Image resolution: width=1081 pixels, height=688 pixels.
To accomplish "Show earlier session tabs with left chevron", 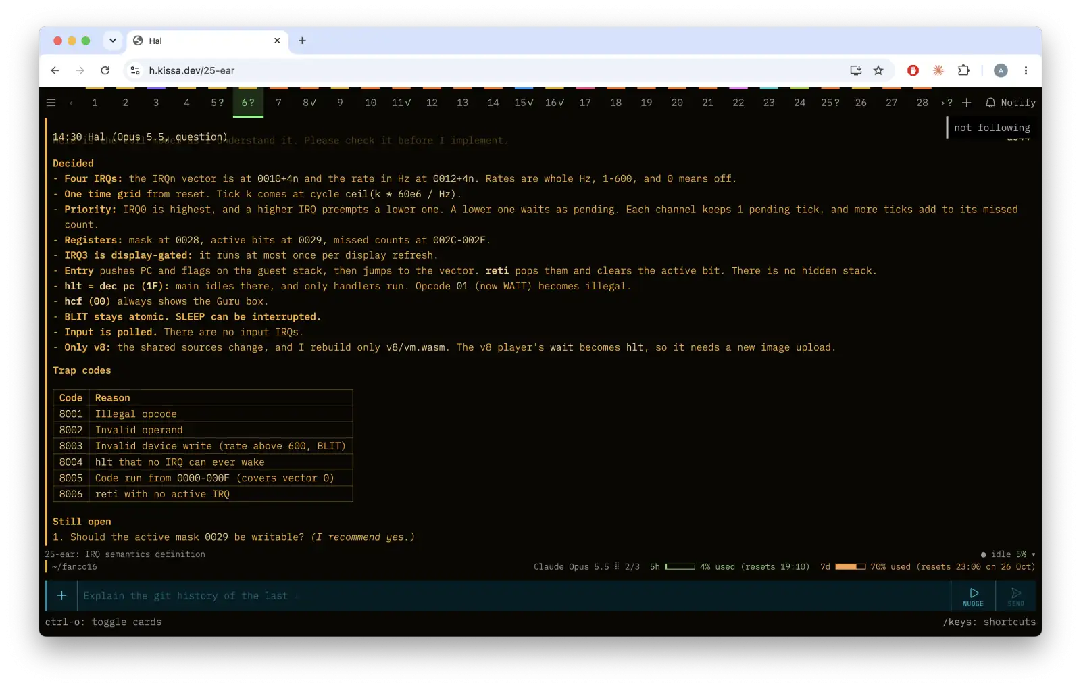I will [71, 103].
